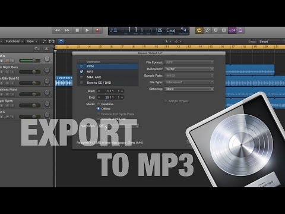Check the Bounce 2nd Cycle Pass checkbox

pos(99,114)
